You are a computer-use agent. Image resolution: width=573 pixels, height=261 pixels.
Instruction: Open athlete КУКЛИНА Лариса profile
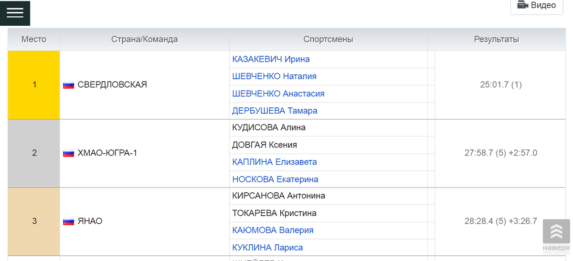pyautogui.click(x=267, y=248)
